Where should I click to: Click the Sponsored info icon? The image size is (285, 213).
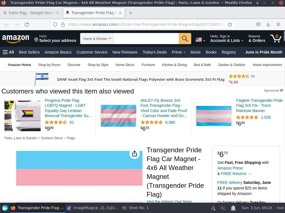[x=281, y=90]
